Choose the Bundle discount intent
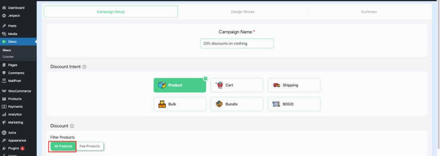 pyautogui.click(x=237, y=104)
